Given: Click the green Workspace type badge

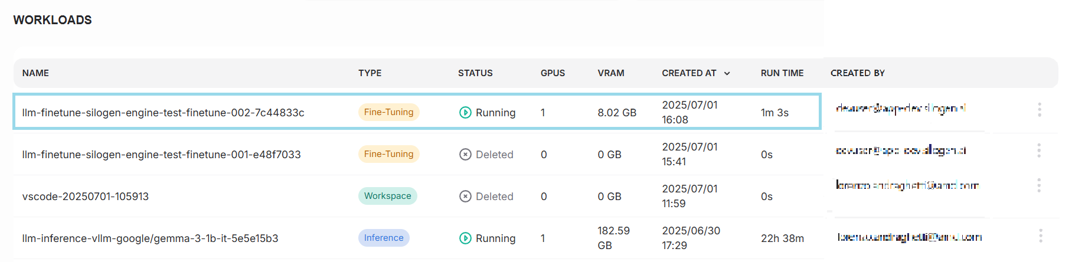Looking at the screenshot, I should click(x=387, y=196).
